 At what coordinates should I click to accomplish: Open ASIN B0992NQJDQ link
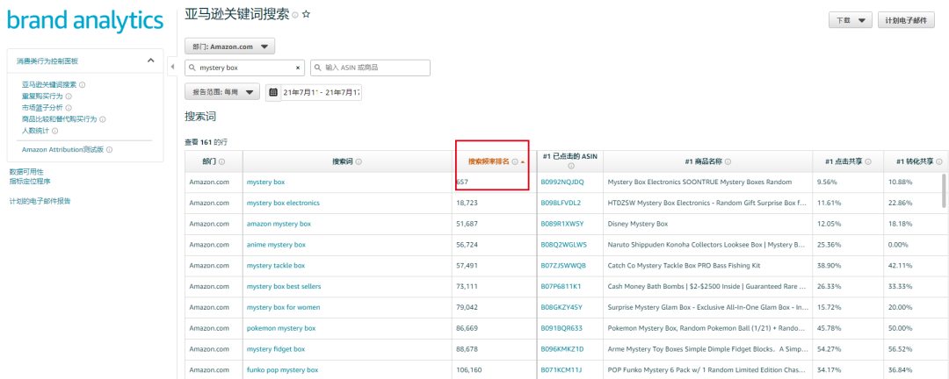click(x=562, y=182)
